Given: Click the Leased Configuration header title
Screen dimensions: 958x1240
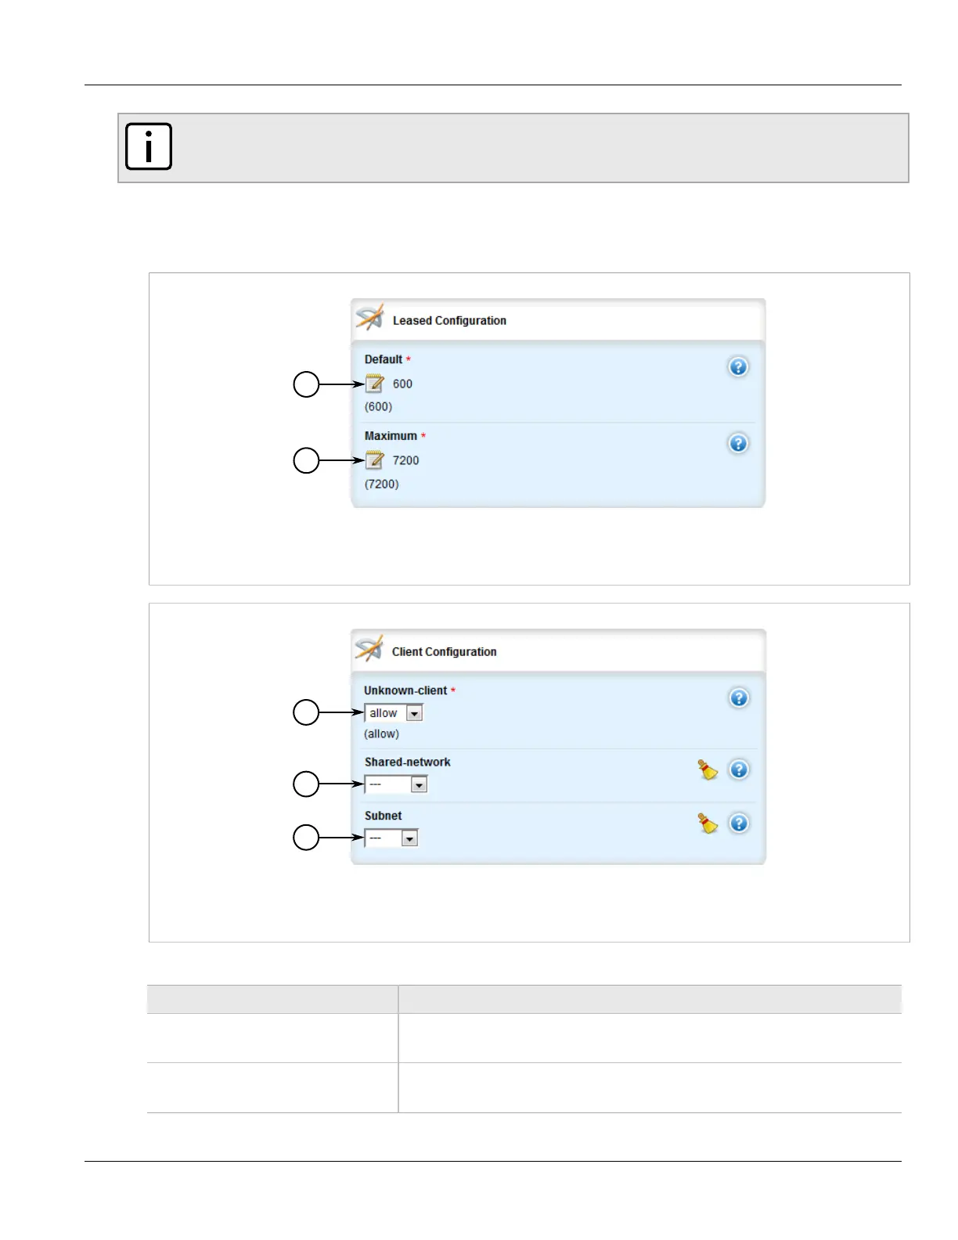Looking at the screenshot, I should point(449,321).
